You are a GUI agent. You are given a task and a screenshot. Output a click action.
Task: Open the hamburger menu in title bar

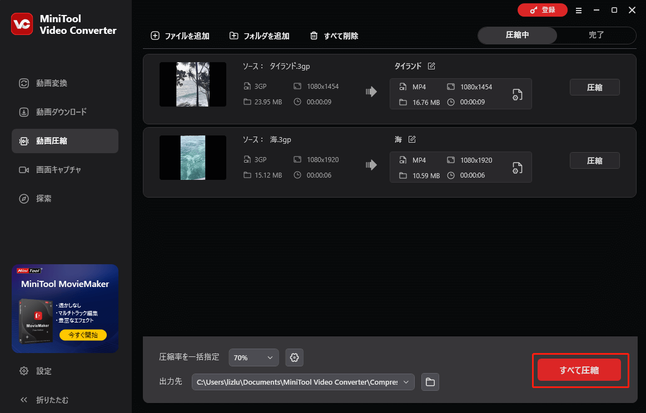coord(578,11)
